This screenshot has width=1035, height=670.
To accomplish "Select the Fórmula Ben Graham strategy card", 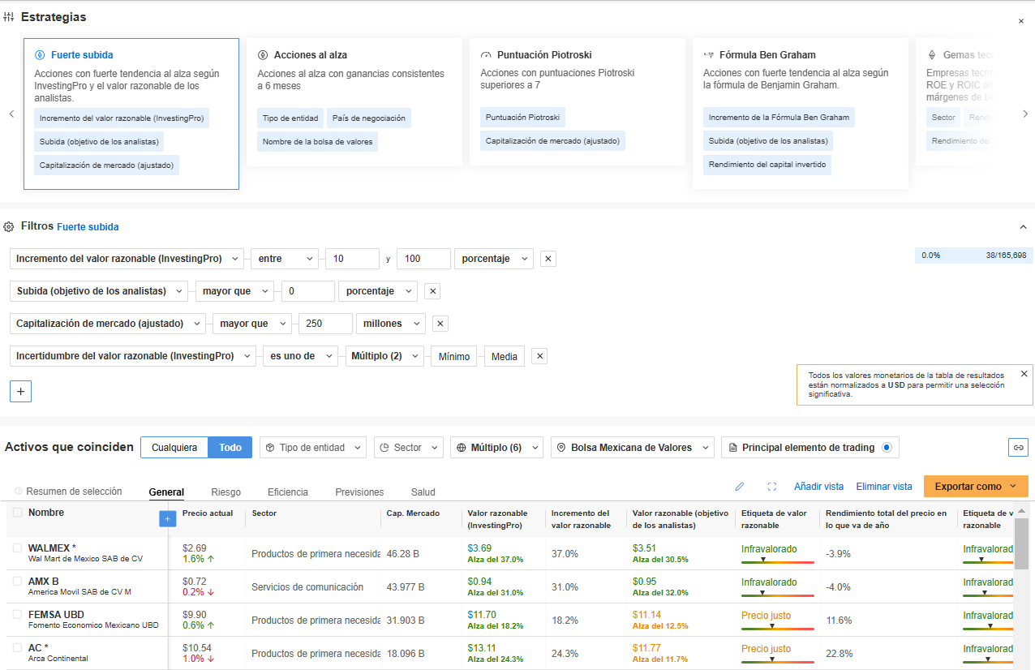I will [801, 114].
